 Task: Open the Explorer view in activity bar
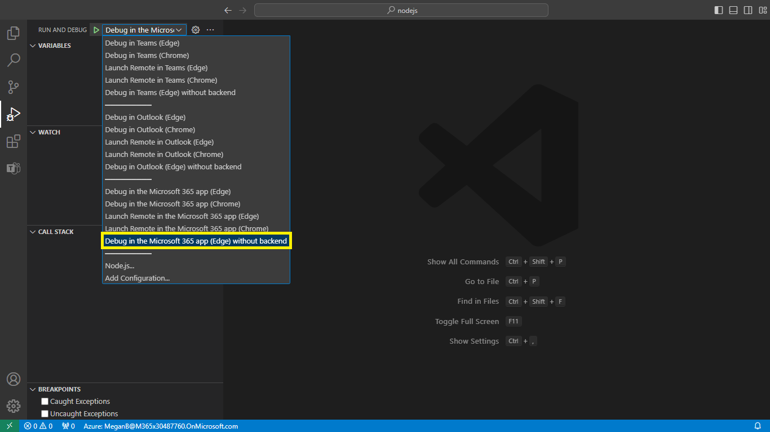tap(14, 33)
